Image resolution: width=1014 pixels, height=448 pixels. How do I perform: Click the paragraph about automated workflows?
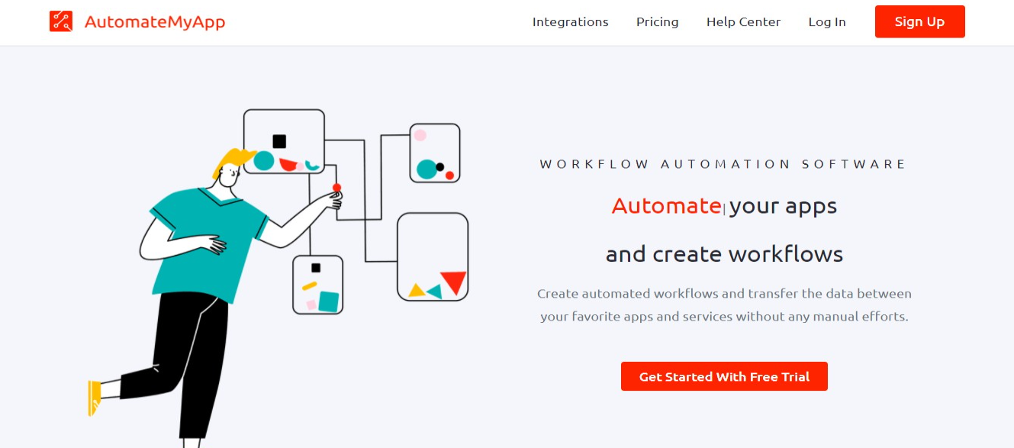[724, 305]
